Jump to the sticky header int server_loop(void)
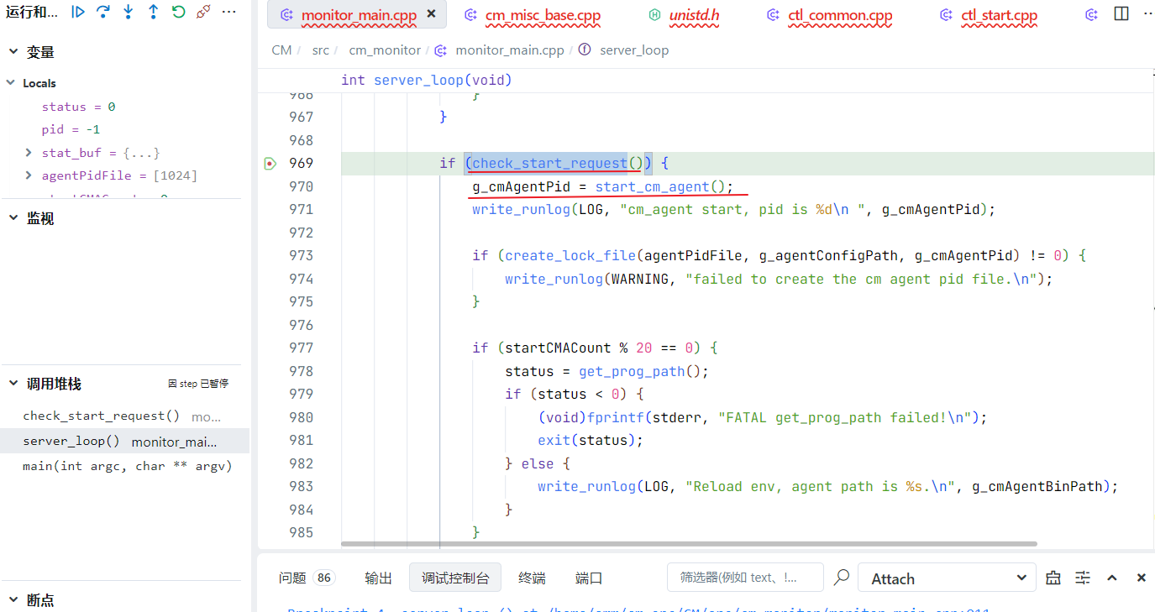Image resolution: width=1155 pixels, height=612 pixels. point(426,81)
